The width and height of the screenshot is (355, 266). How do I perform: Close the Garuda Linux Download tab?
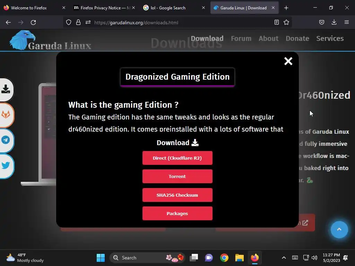pos(273,8)
